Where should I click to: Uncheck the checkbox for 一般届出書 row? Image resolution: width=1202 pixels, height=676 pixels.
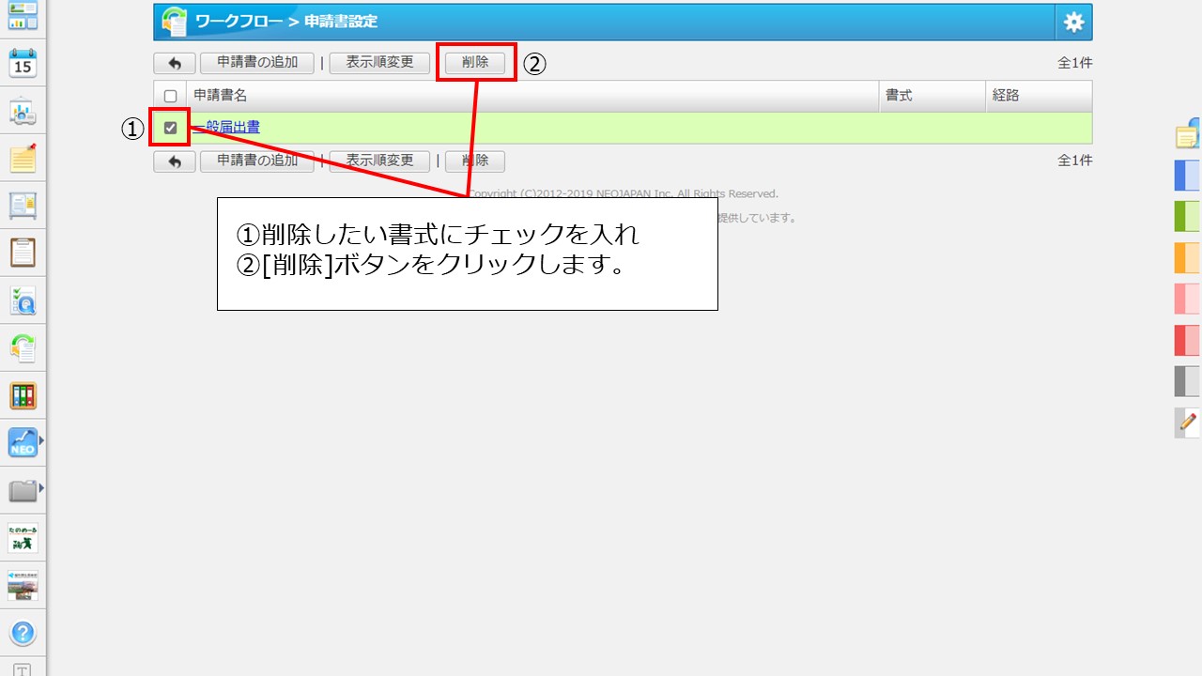(x=170, y=128)
